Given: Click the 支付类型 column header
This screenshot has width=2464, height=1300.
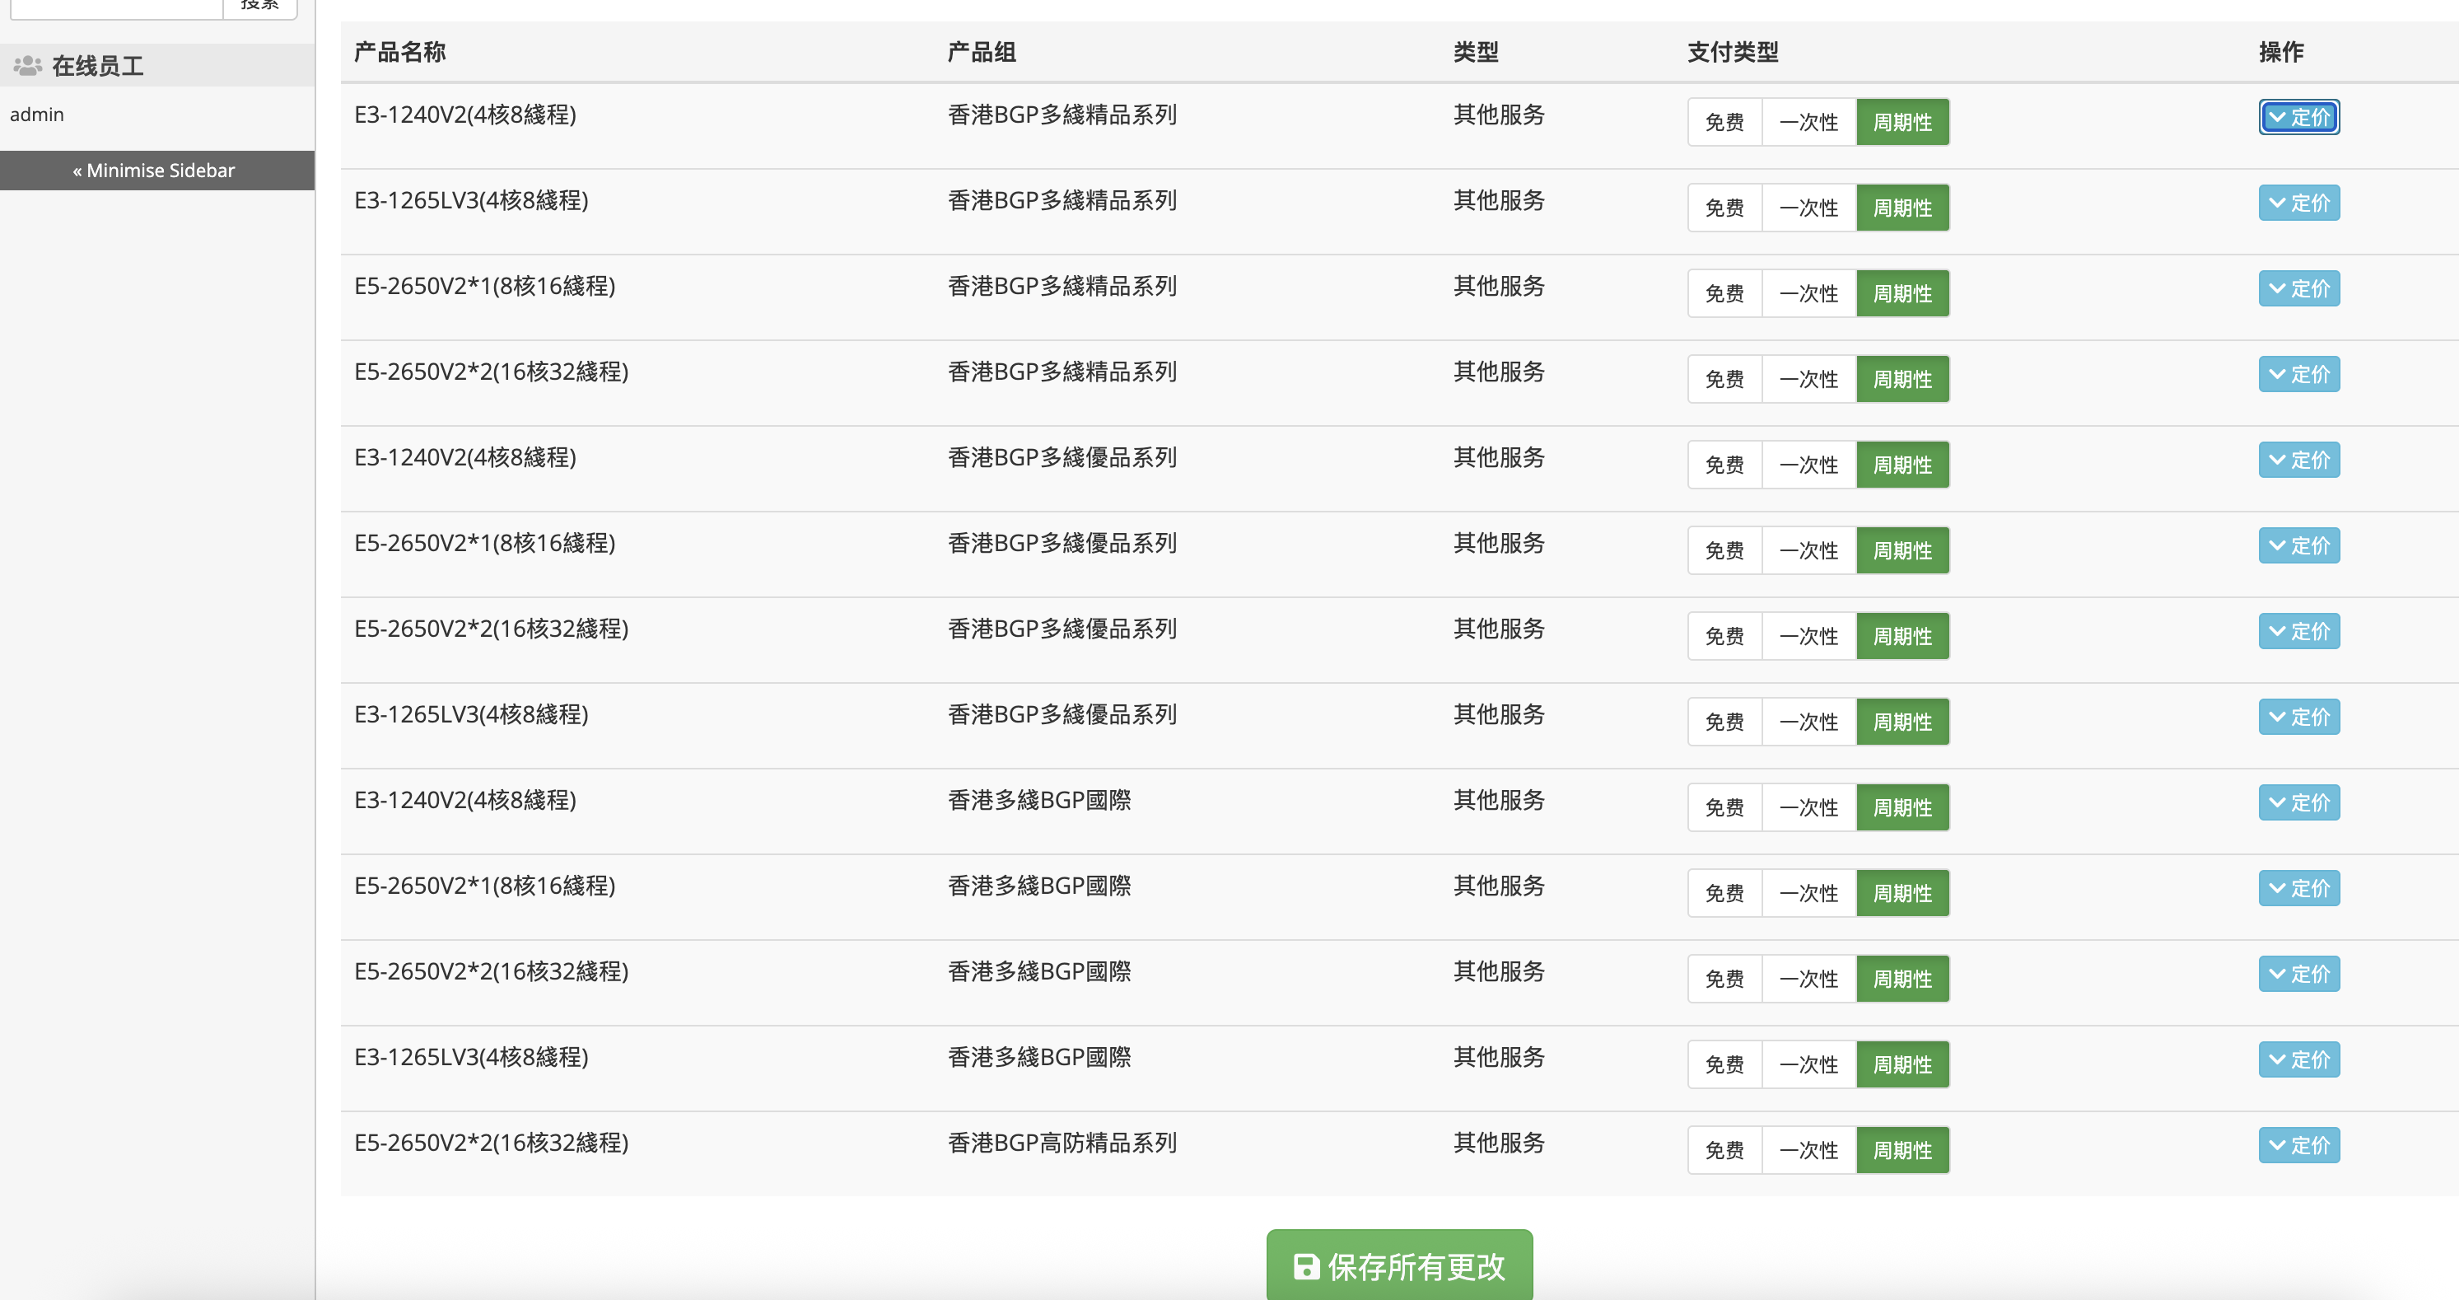Looking at the screenshot, I should (1732, 52).
